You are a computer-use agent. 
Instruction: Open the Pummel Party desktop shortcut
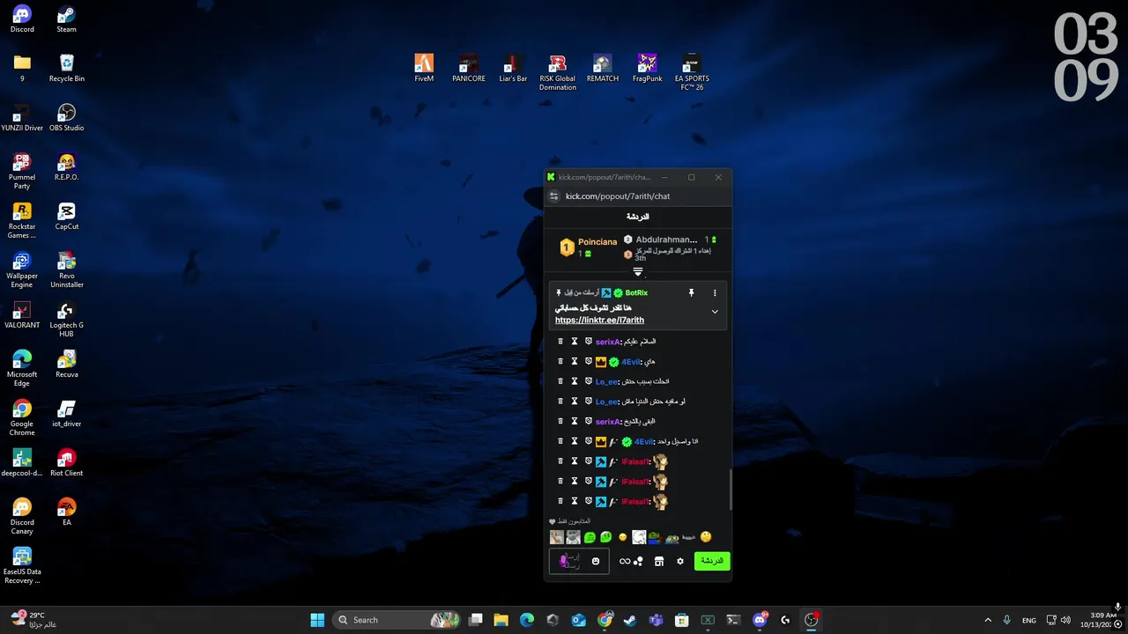[22, 172]
